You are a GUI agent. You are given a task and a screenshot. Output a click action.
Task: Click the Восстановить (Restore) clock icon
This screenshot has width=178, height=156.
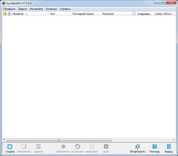[77, 146]
